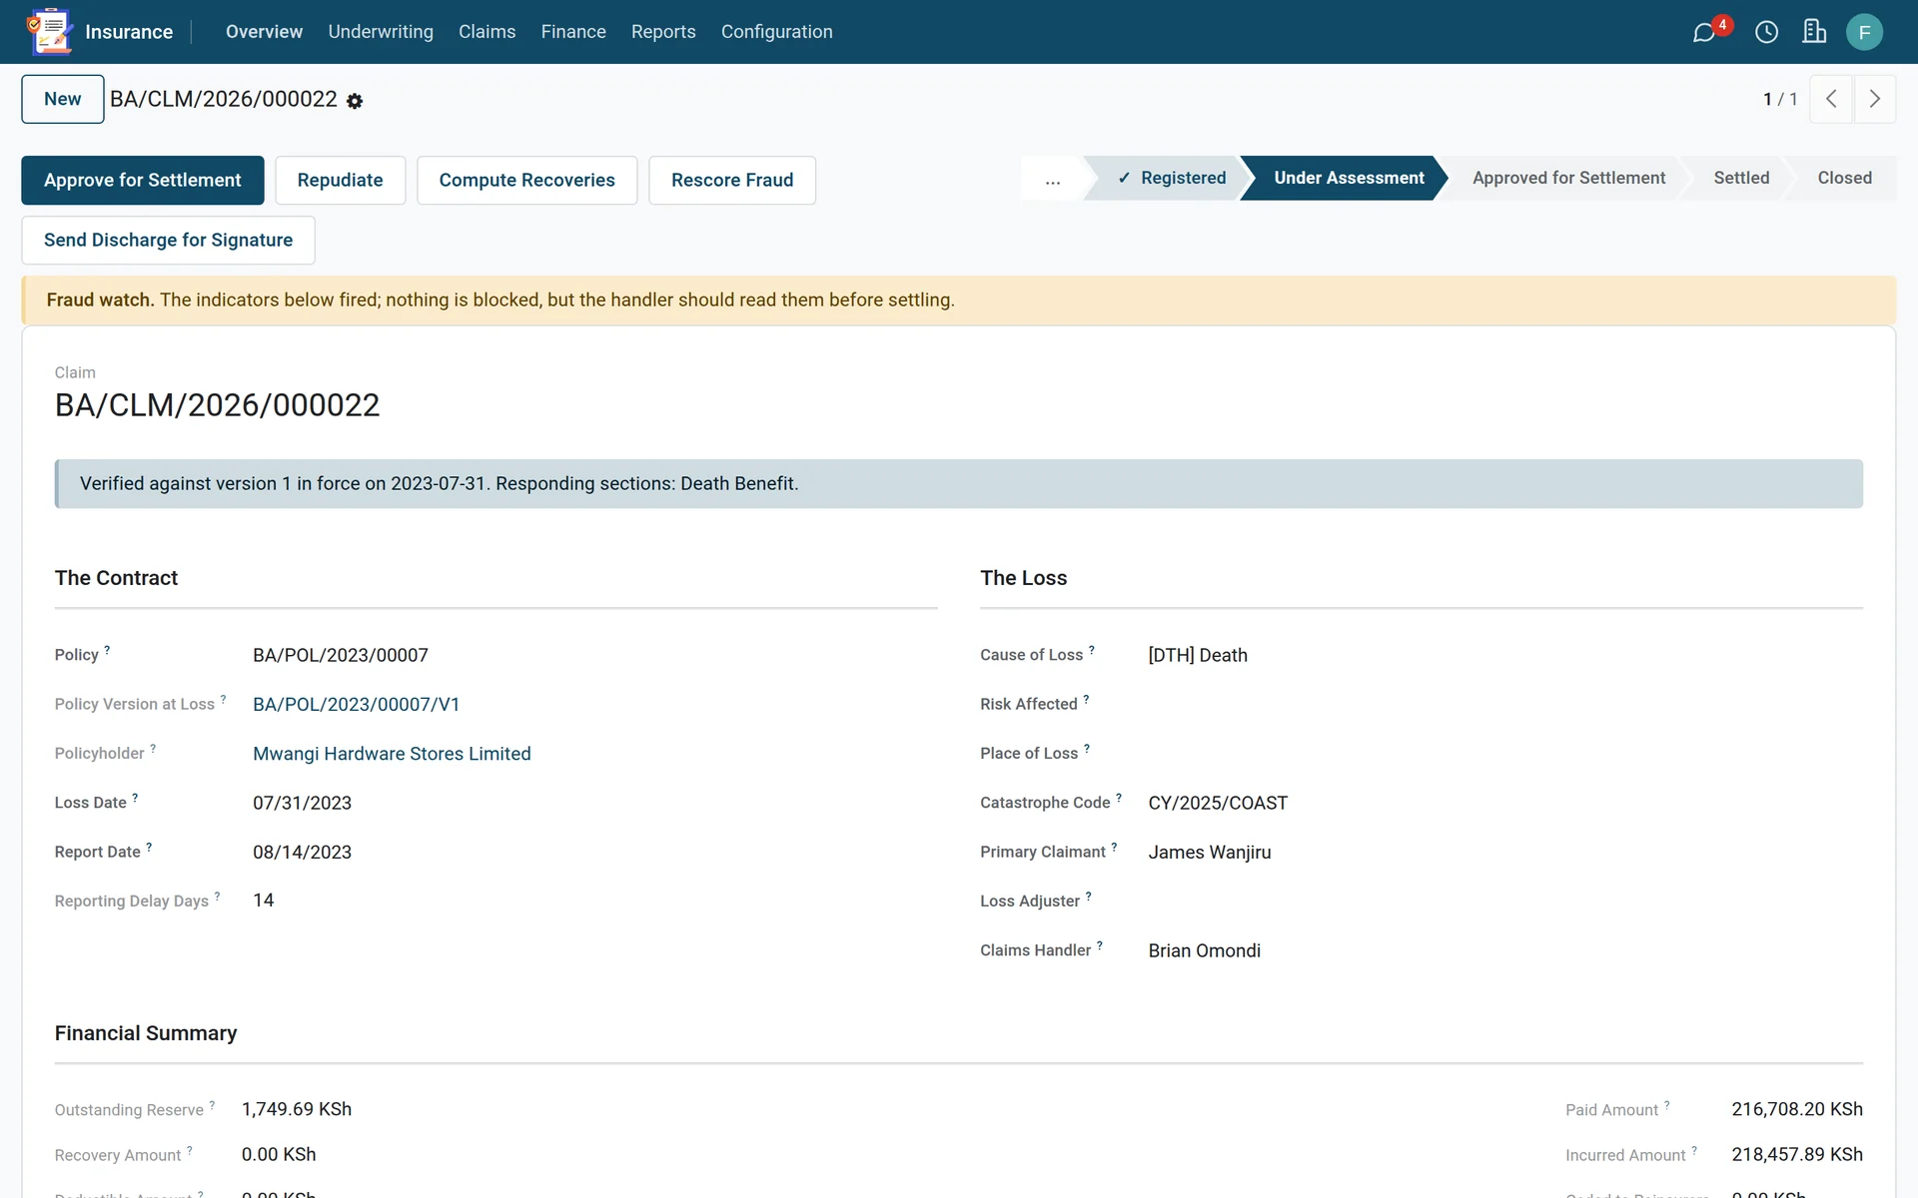Select the Closed status stage

click(1844, 178)
